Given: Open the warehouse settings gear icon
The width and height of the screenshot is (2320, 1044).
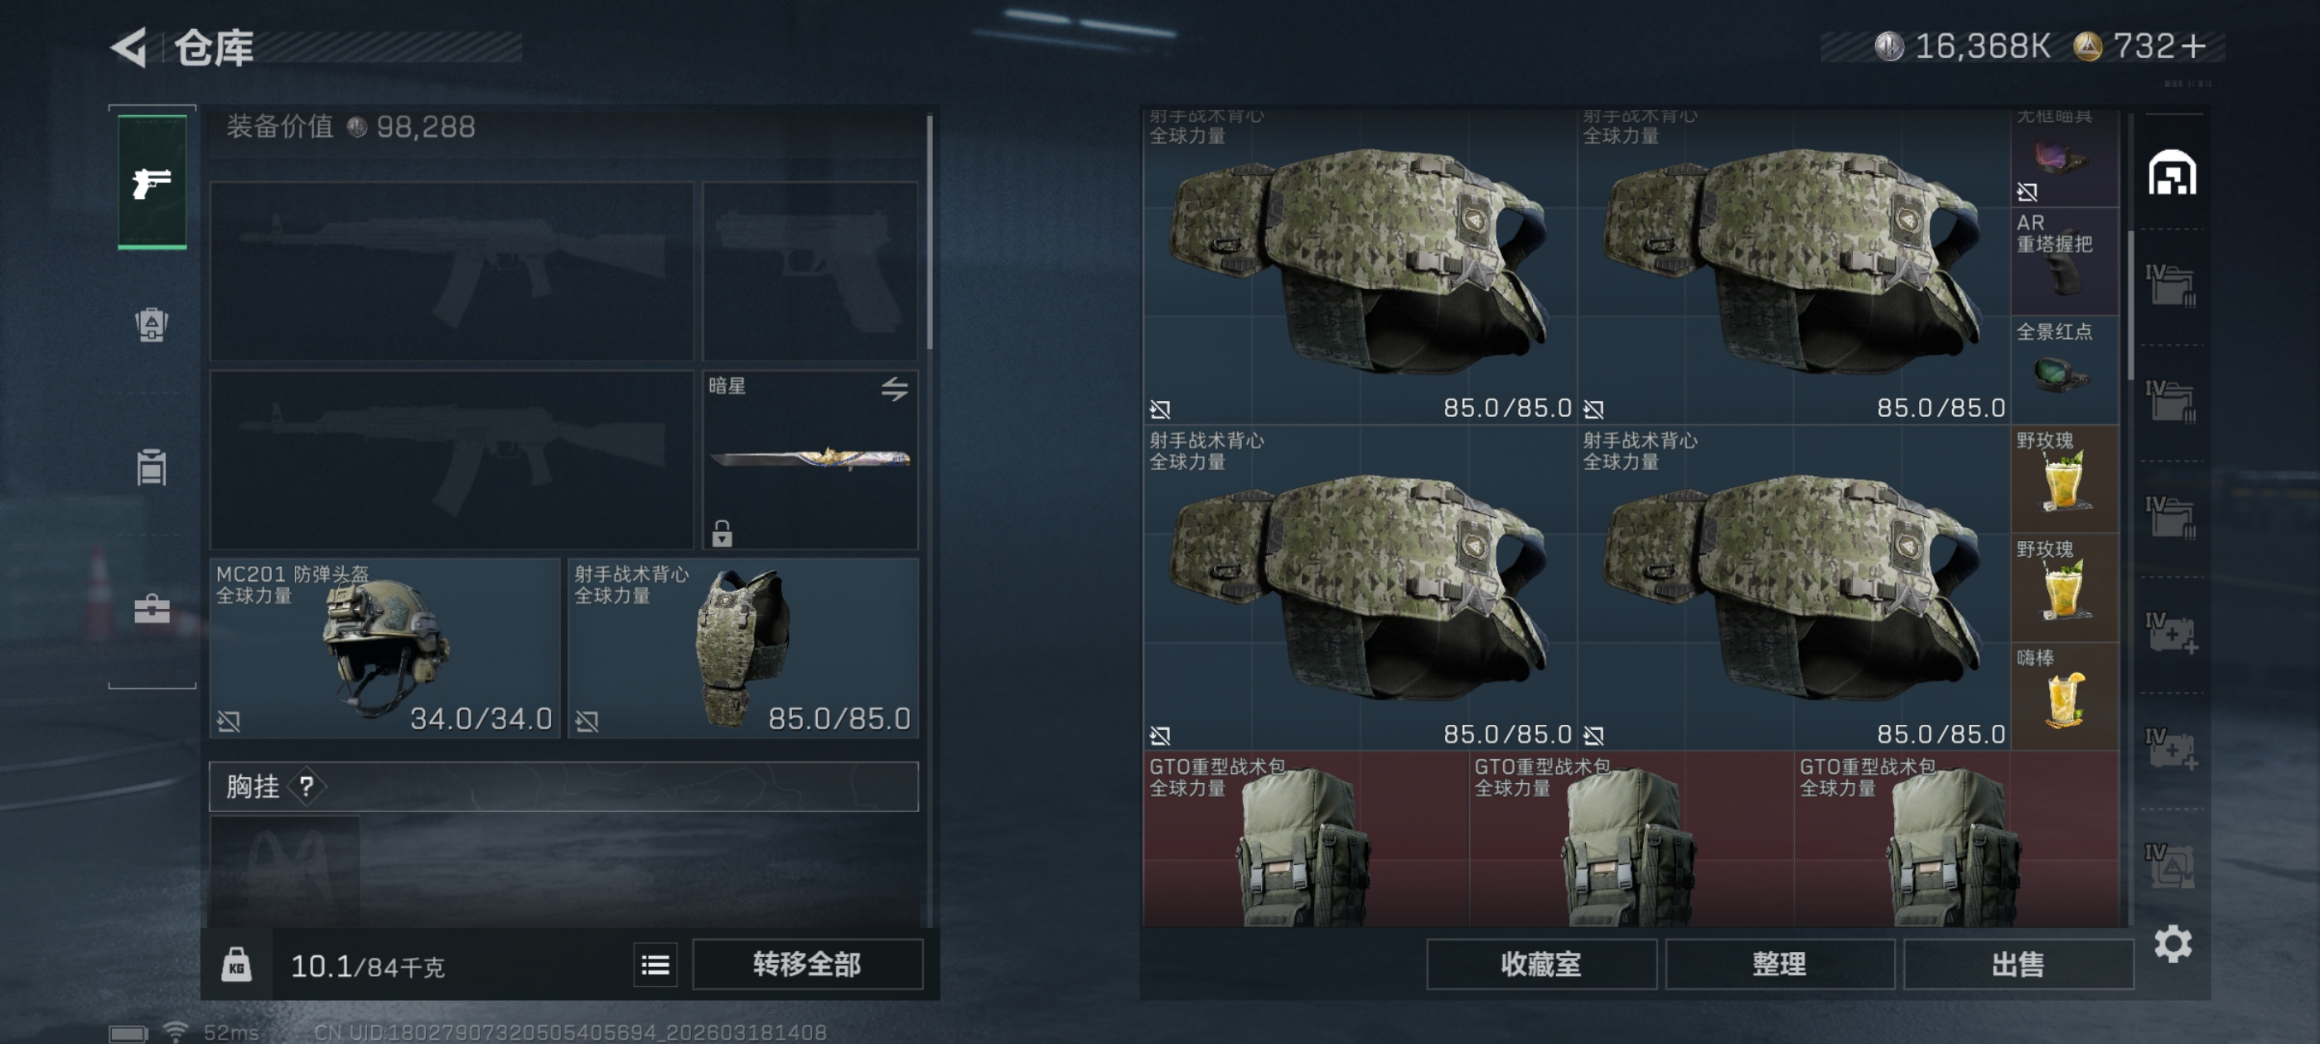Looking at the screenshot, I should [2173, 943].
